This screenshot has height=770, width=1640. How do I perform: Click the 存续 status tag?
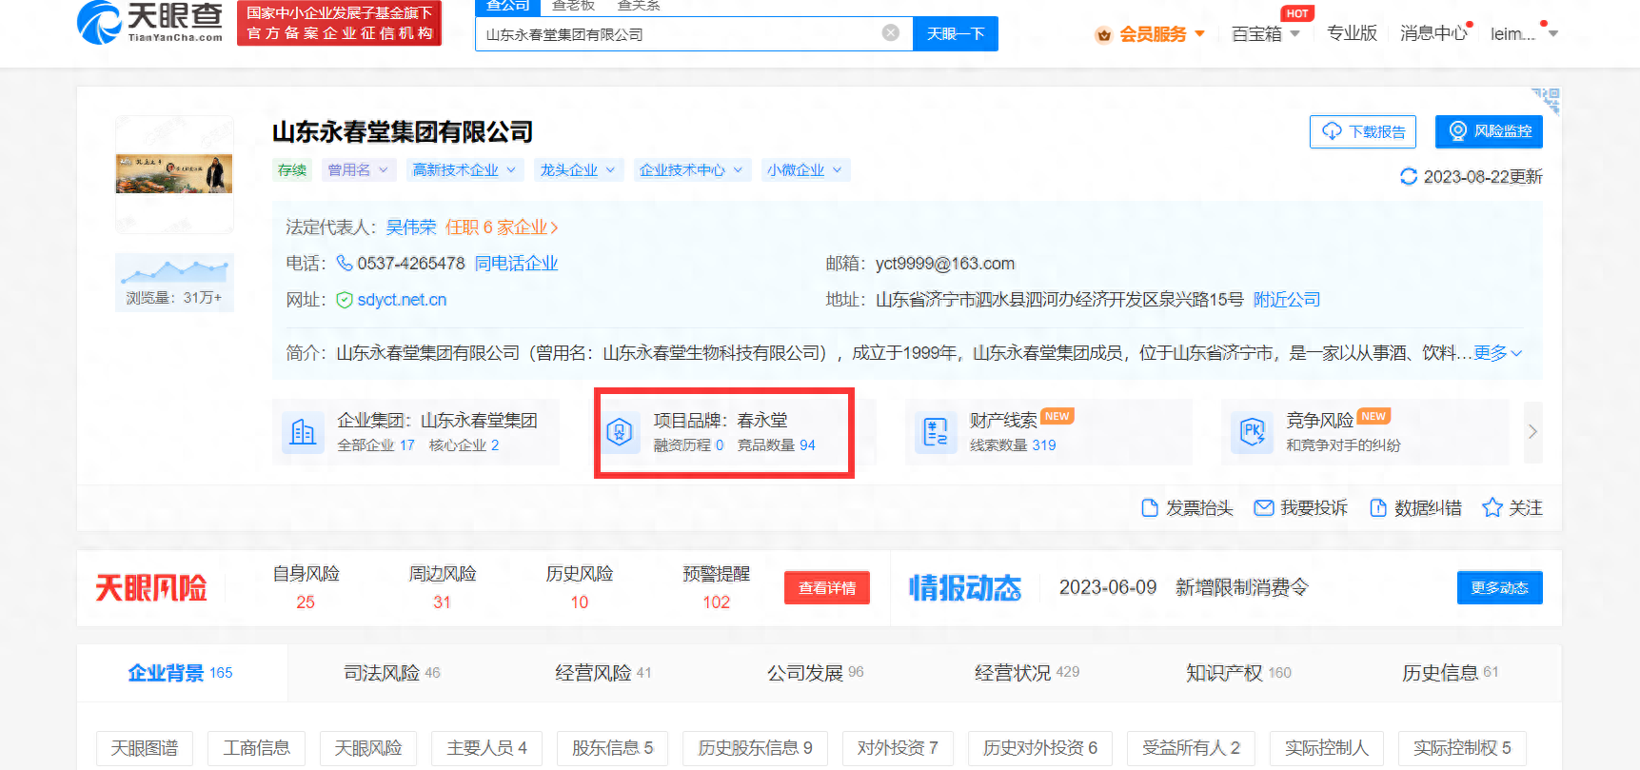click(x=292, y=170)
